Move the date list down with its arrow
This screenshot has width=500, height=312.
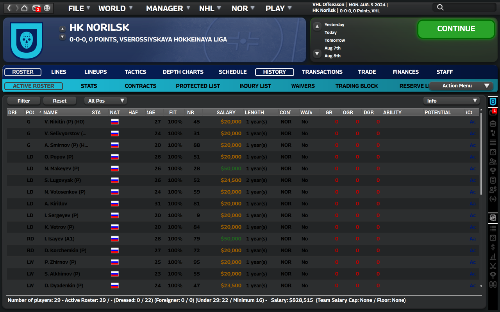[x=317, y=54]
